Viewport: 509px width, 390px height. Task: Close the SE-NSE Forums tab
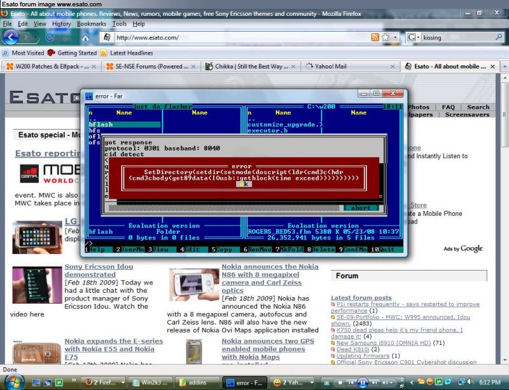(x=193, y=67)
